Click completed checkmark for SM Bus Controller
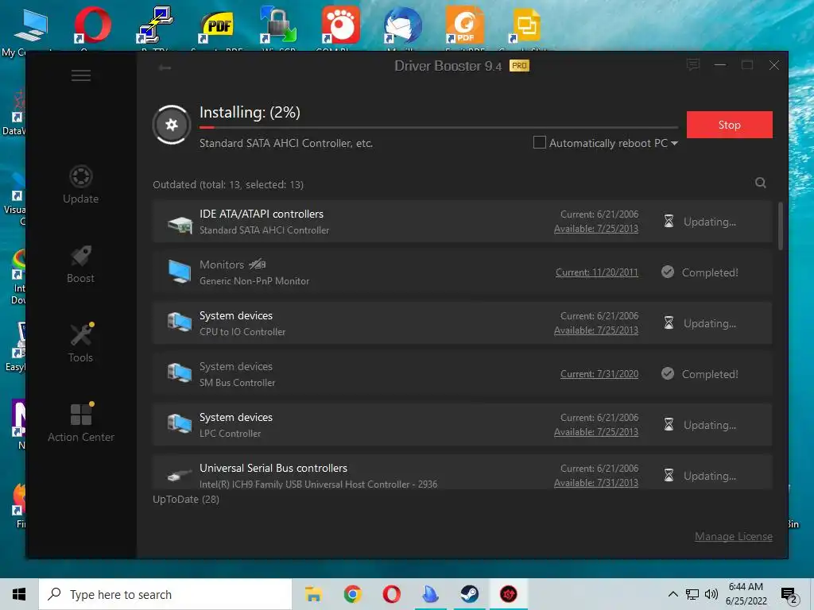This screenshot has height=610, width=814. click(668, 373)
